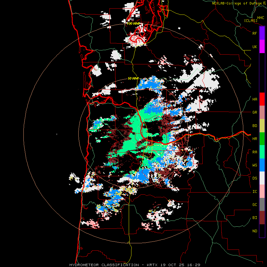Click the IC pink legend swatch
The height and width of the screenshot is (267, 267).
pos(262,191)
